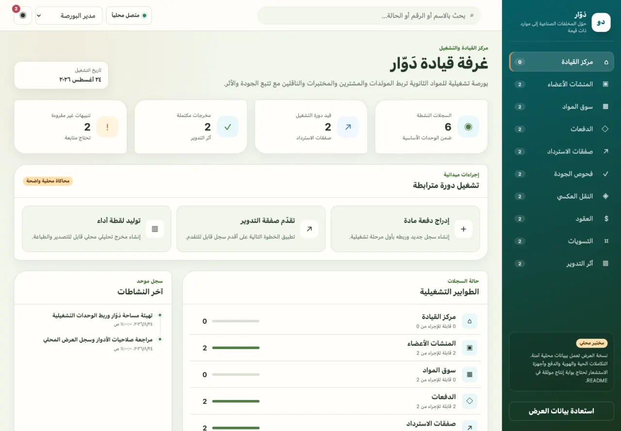Image resolution: width=621 pixels, height=431 pixels.
Task: Go to المنشآت الأعضاء section
Action: click(x=561, y=84)
